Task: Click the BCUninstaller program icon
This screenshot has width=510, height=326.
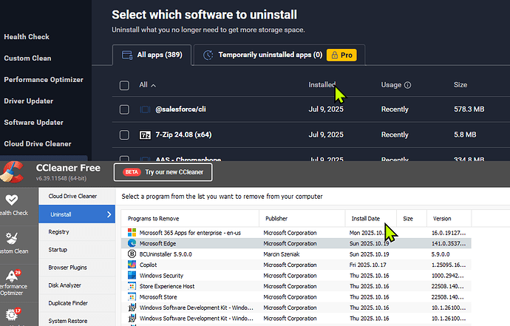Action: [132, 253]
